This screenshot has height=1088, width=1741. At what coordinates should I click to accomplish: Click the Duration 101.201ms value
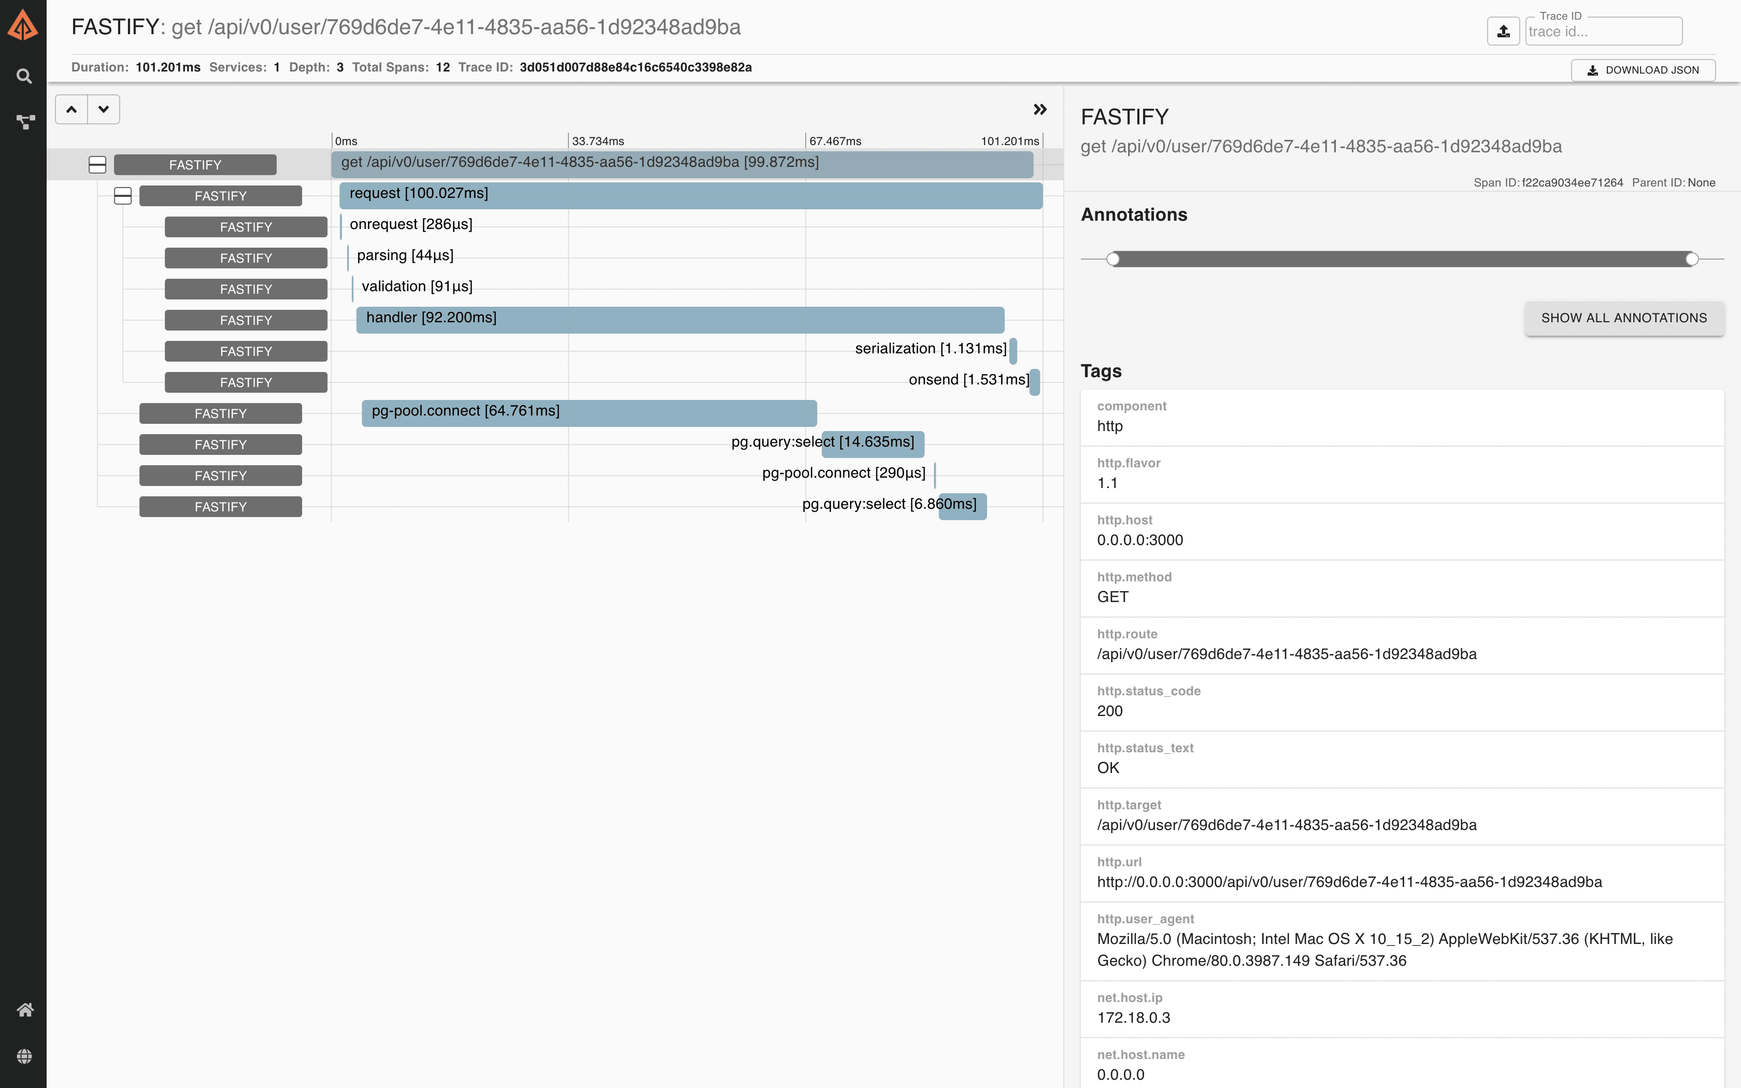click(x=168, y=68)
